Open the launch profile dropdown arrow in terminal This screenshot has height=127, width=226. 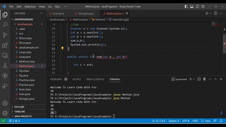point(194,79)
